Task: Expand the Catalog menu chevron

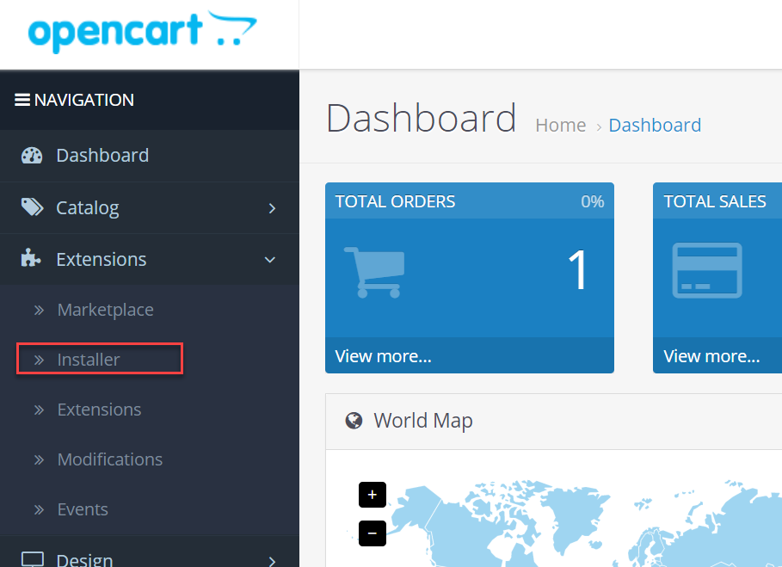Action: 272,208
